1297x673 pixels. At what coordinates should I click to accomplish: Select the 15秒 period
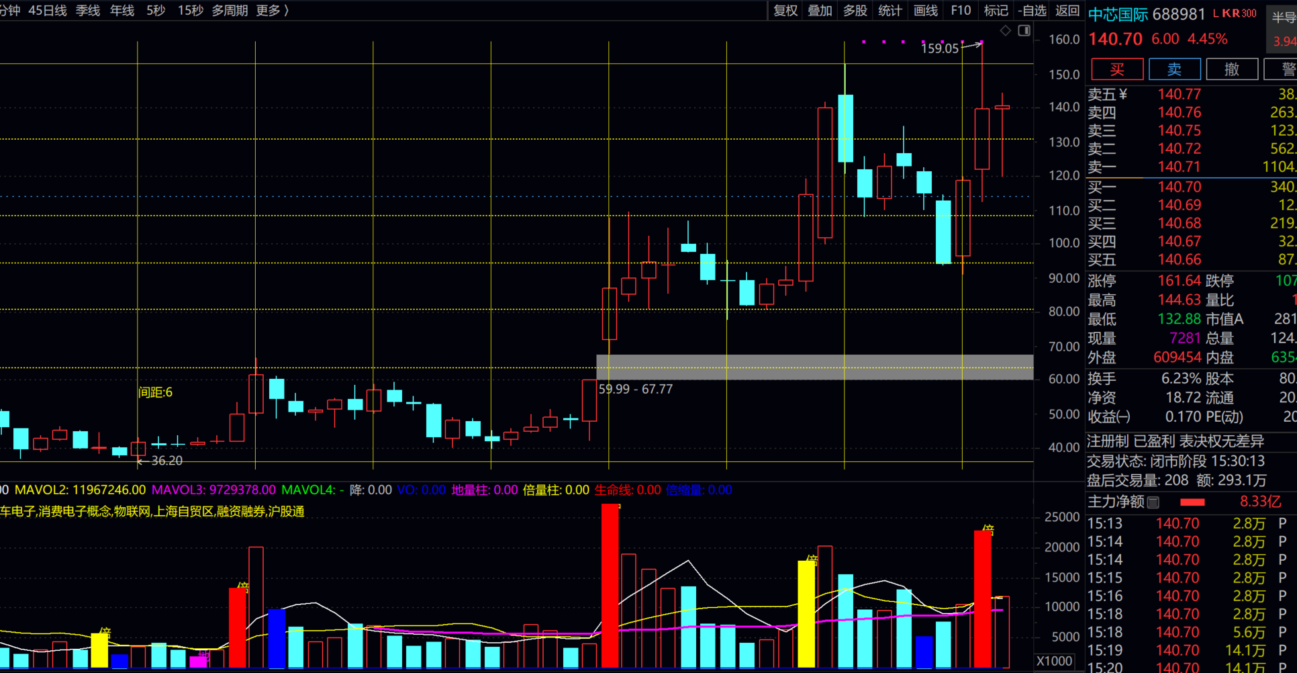coord(190,10)
